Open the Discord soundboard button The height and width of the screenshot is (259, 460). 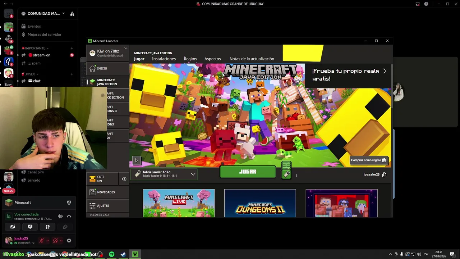click(x=65, y=227)
